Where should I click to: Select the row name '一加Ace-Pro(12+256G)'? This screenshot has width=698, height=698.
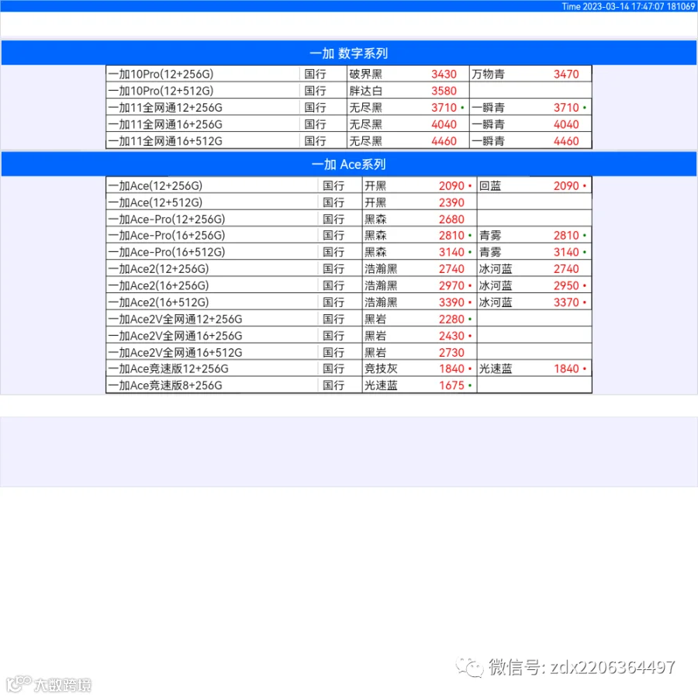coord(167,219)
